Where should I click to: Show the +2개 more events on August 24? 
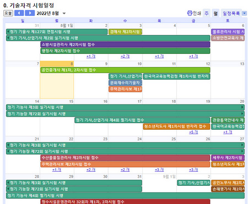click(x=125, y=170)
